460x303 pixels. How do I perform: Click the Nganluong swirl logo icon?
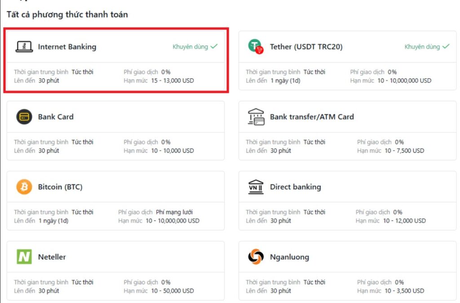(255, 257)
